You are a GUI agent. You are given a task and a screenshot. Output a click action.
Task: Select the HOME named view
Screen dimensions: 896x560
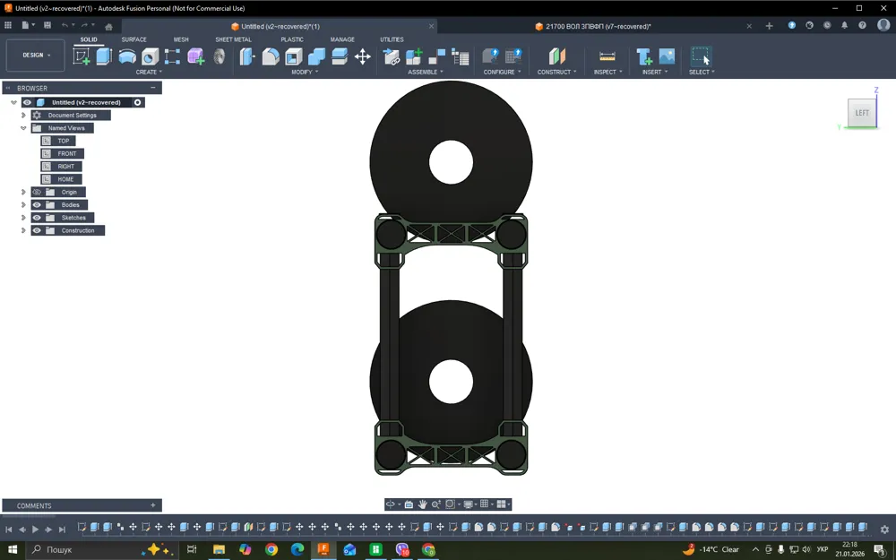pyautogui.click(x=61, y=179)
